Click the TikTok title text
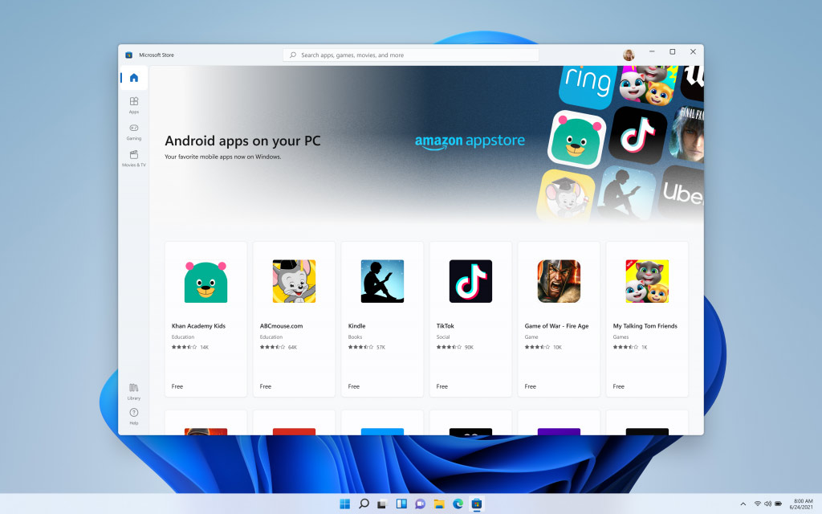This screenshot has width=822, height=514. pyautogui.click(x=445, y=326)
